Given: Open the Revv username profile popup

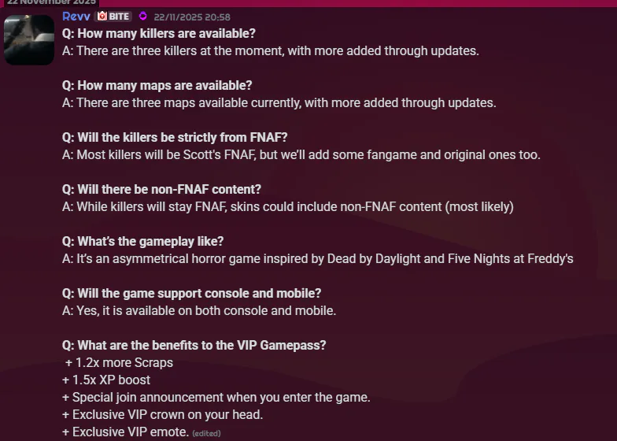Looking at the screenshot, I should pyautogui.click(x=76, y=17).
